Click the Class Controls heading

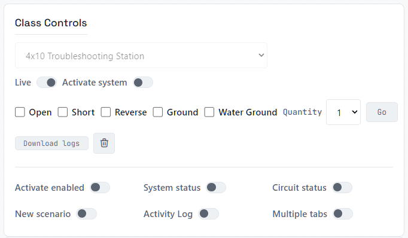51,23
